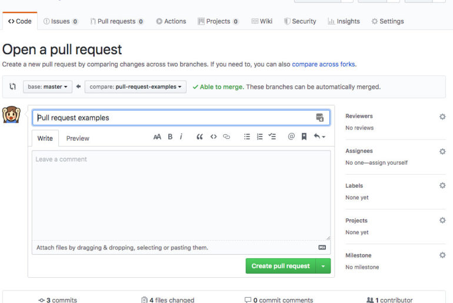Open the base: master branch dropdown
Image resolution: width=453 pixels, height=303 pixels.
point(47,86)
